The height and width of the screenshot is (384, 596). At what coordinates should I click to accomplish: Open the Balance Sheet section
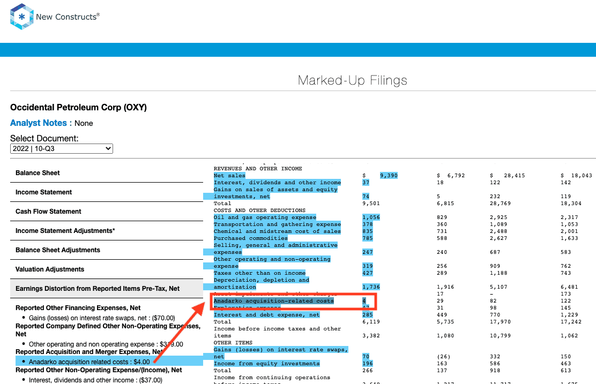tap(107, 173)
